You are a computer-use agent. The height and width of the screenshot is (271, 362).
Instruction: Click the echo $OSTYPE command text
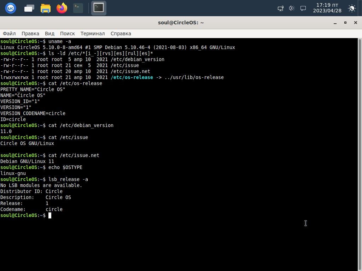65,167
